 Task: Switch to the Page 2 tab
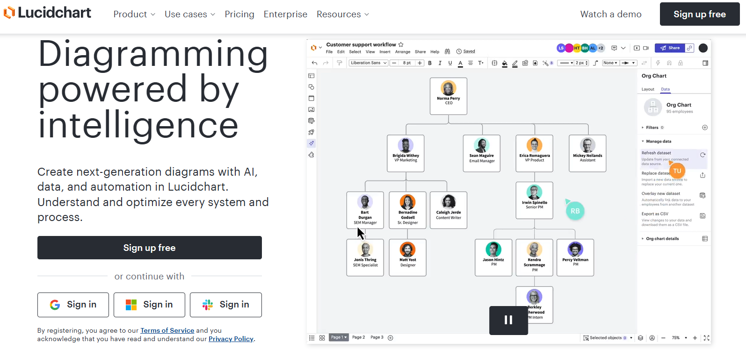coord(358,337)
